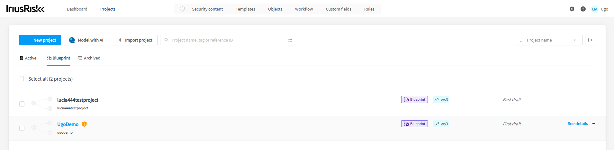
Task: Open See details for UgoDemo
Action: point(578,123)
